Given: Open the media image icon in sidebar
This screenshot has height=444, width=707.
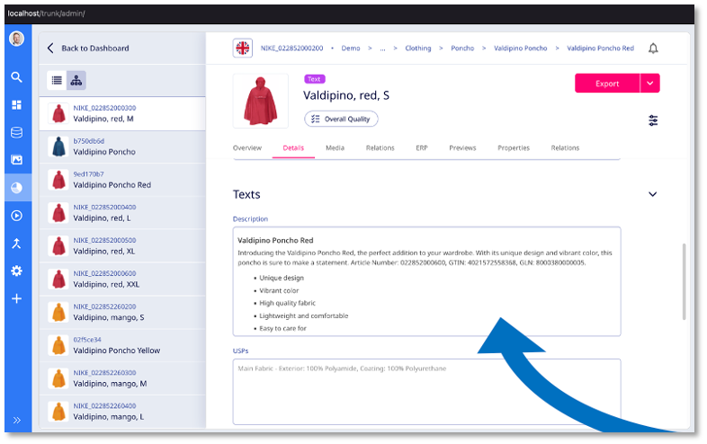Looking at the screenshot, I should pos(17,160).
